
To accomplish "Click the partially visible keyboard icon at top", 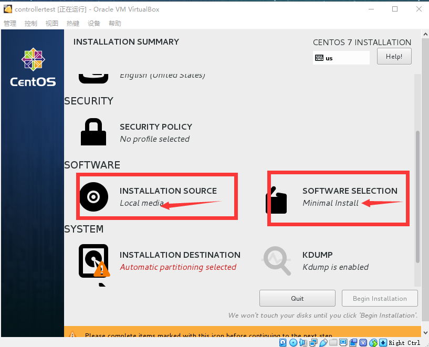I will (93, 79).
